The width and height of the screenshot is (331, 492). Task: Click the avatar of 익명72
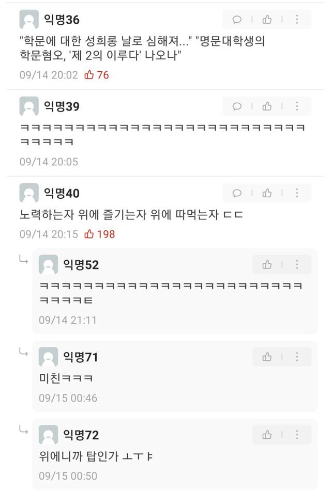[x=48, y=435]
